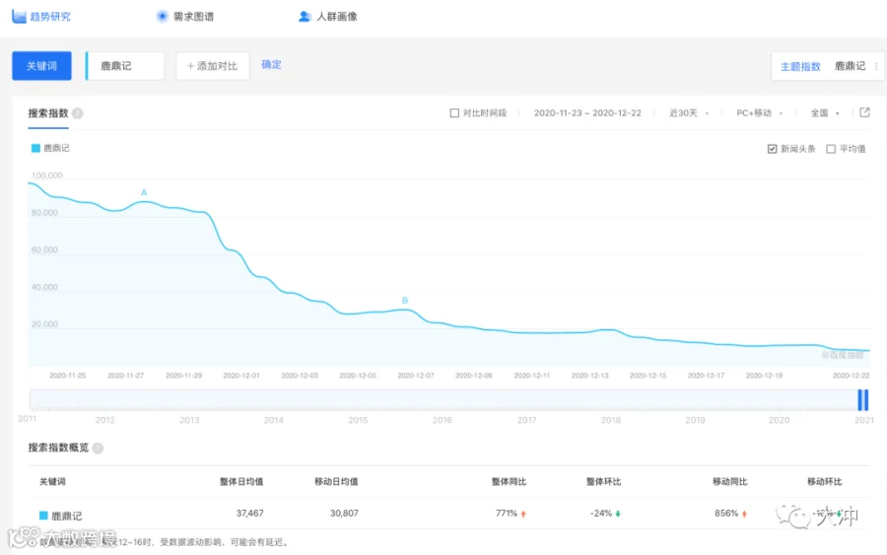Click the 鹿鼎记 keyword input field
The width and height of the screenshot is (887, 555).
click(125, 66)
